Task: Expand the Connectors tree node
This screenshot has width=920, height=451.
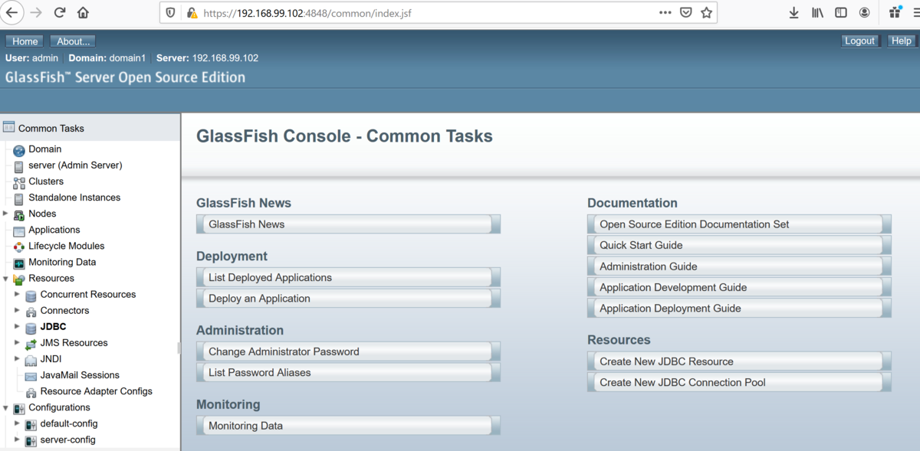Action: (17, 310)
